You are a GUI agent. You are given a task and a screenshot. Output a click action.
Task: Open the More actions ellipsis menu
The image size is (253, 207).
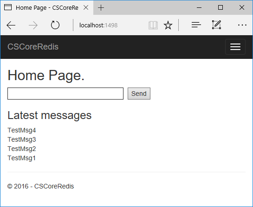point(242,25)
